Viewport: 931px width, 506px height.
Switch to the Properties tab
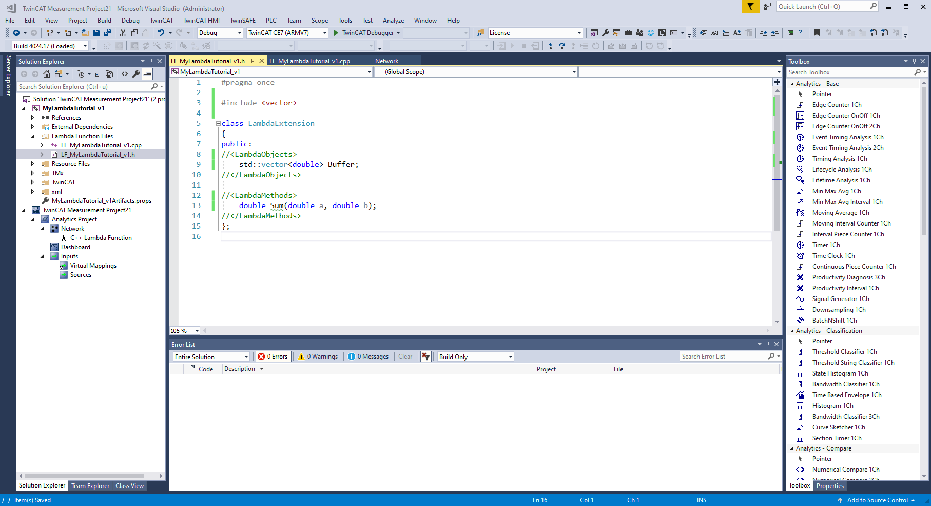pos(830,486)
